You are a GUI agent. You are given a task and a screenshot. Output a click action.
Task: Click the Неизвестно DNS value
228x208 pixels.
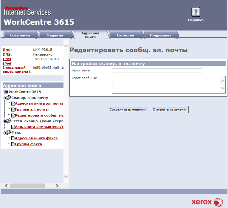point(43,54)
